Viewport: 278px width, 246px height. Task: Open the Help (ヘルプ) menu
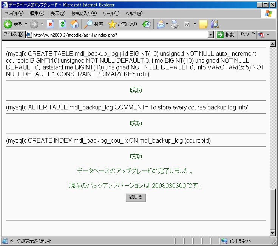click(x=134, y=14)
